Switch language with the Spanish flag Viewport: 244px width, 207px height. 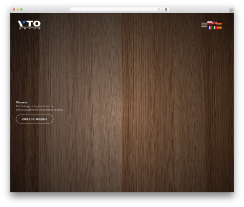219,28
